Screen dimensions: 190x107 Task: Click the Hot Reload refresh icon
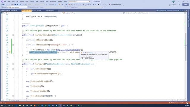(x=55, y=4)
